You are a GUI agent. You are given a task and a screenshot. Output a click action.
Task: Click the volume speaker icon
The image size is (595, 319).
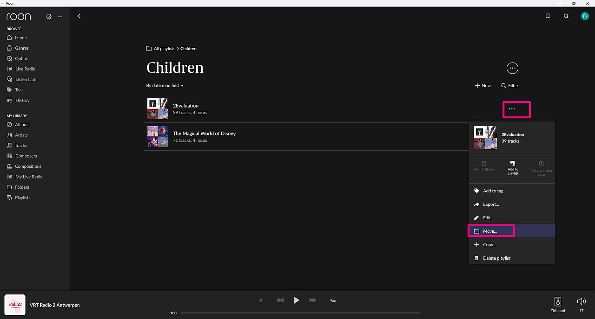(x=581, y=301)
